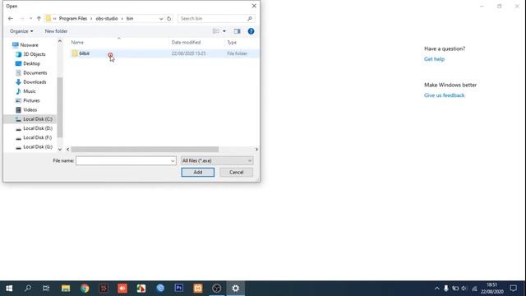Select Noware in the navigation pane
Image resolution: width=526 pixels, height=296 pixels.
(x=30, y=45)
